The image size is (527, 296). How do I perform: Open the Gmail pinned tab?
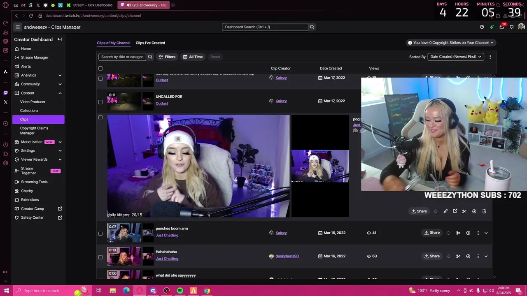(23, 5)
